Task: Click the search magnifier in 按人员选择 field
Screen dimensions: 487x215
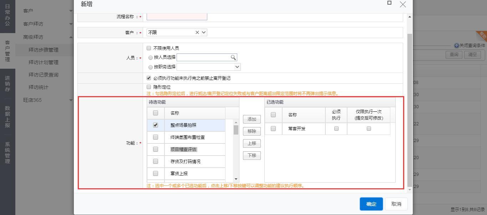Action: point(233,57)
